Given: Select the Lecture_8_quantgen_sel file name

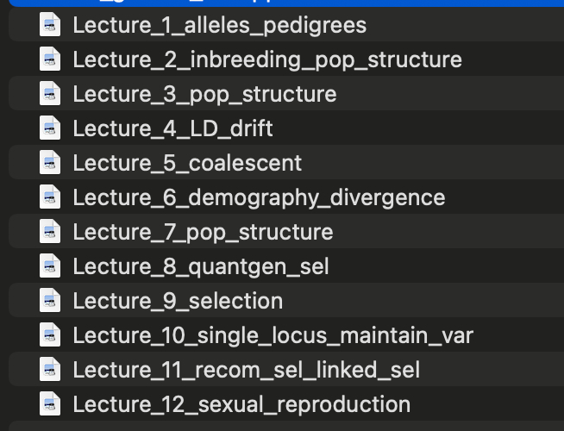Looking at the screenshot, I should (x=201, y=266).
